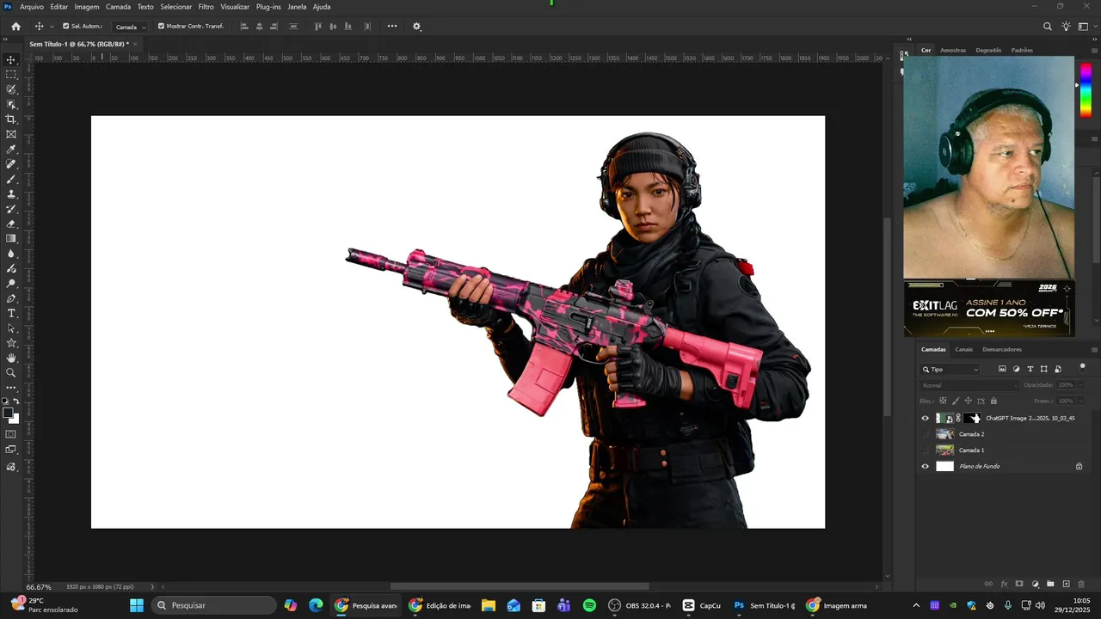
Task: Select the Eraser tool
Action: [11, 224]
